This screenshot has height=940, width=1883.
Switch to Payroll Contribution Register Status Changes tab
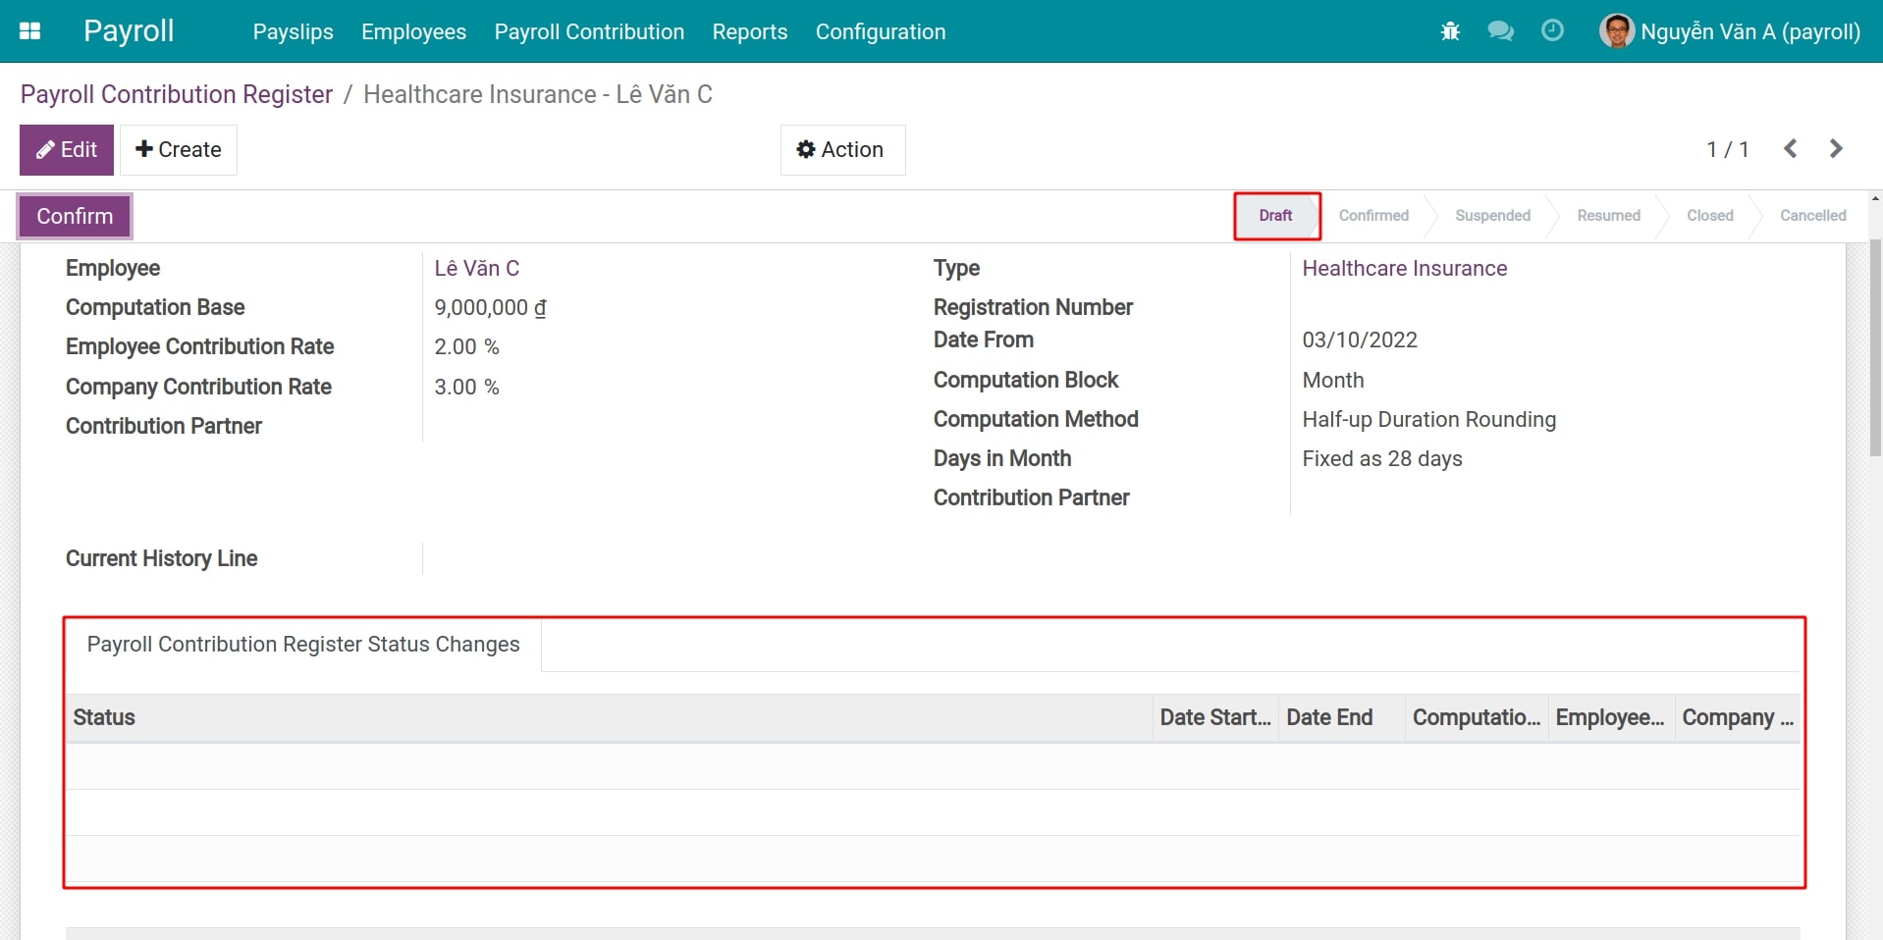coord(302,645)
